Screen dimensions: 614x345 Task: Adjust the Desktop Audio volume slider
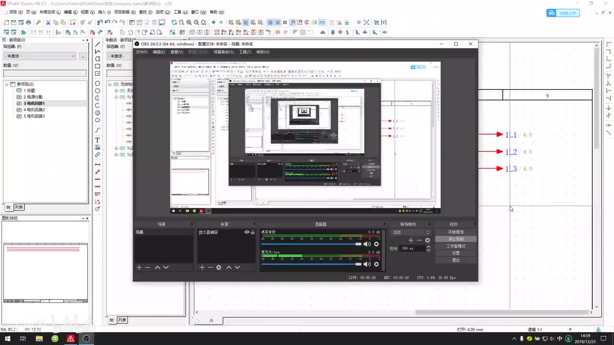(311, 244)
